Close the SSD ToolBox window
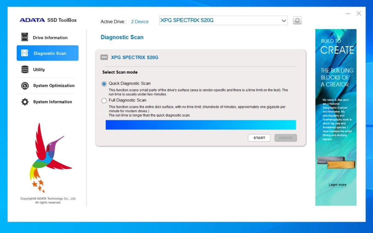 [359, 13]
